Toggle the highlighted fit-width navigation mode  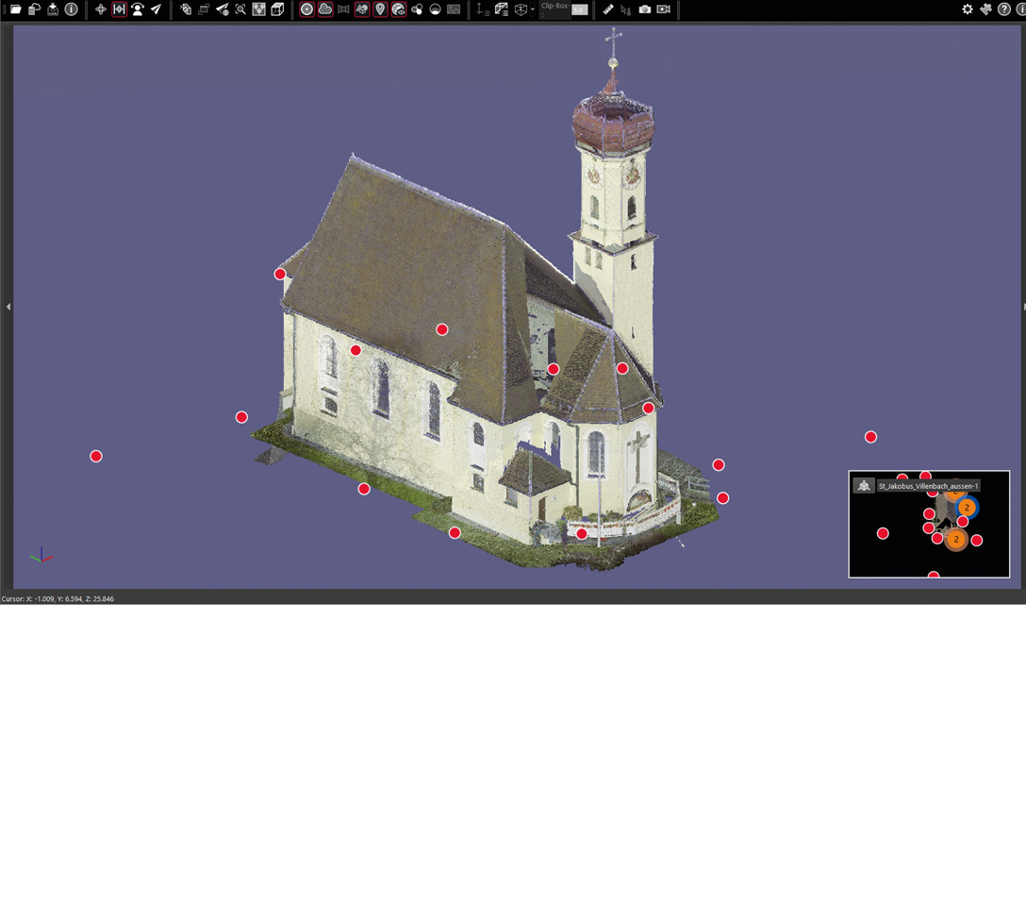[x=119, y=9]
